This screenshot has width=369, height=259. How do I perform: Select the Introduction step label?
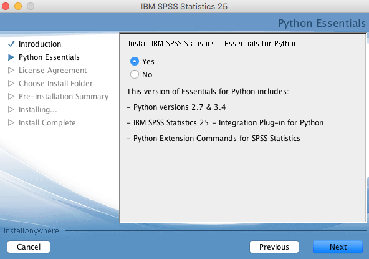40,44
